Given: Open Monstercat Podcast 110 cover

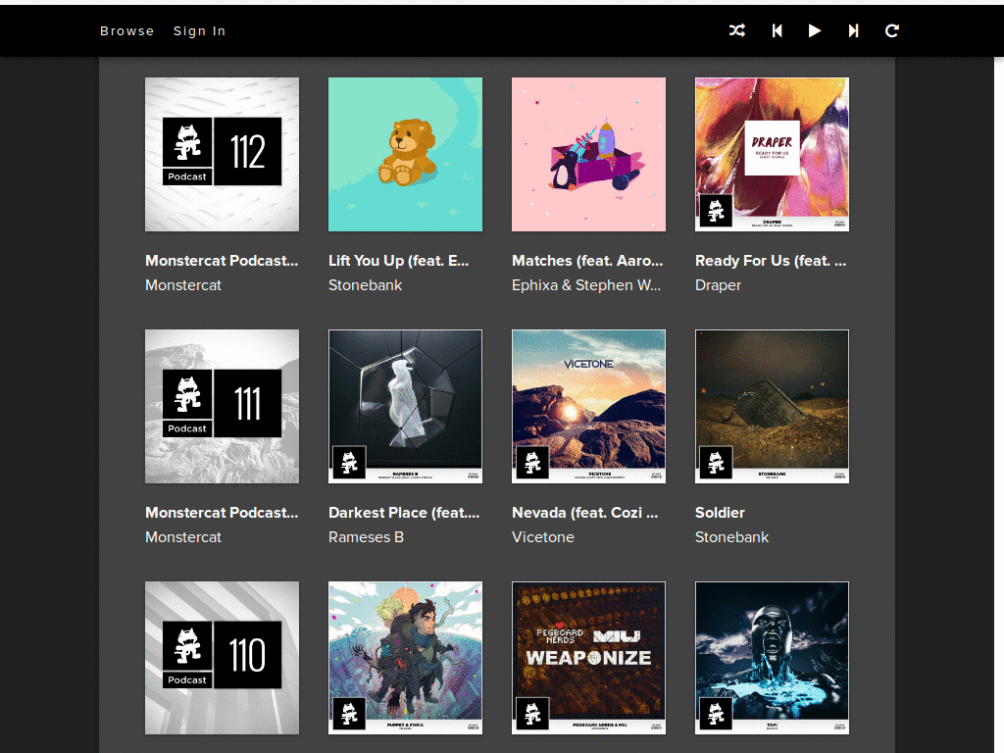Looking at the screenshot, I should [x=223, y=658].
